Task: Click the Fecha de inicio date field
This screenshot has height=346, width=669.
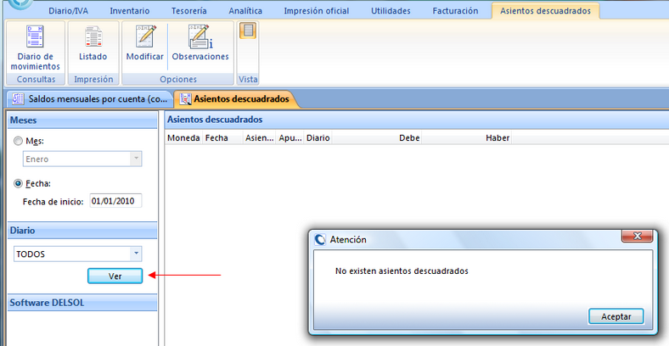Action: point(115,201)
